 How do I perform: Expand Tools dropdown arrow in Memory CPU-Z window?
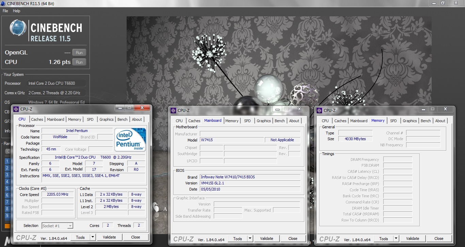click(396, 238)
